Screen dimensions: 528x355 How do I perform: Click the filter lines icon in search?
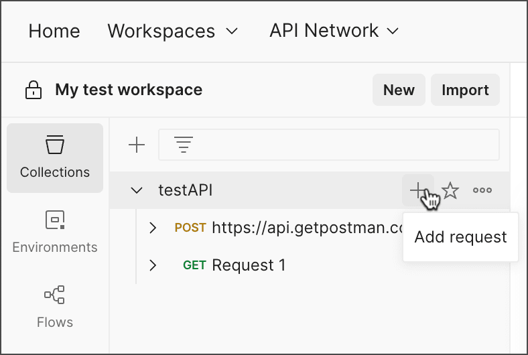tap(183, 145)
